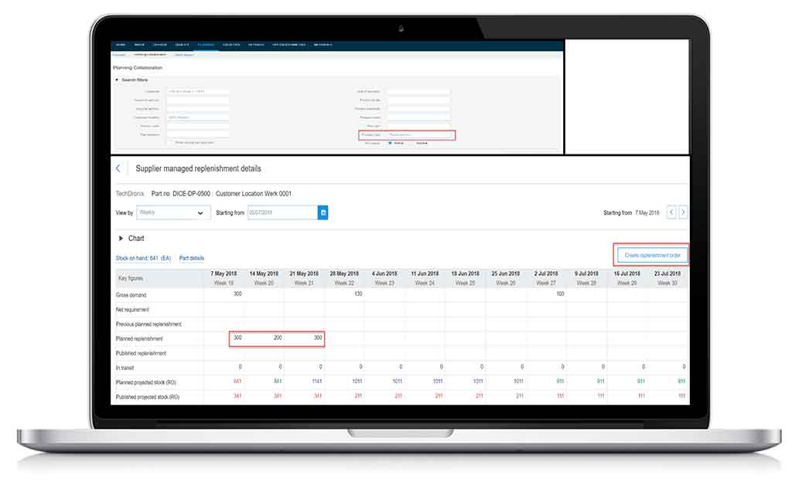This screenshot has width=792, height=482.
Task: Expand the Chart section
Action: click(121, 239)
